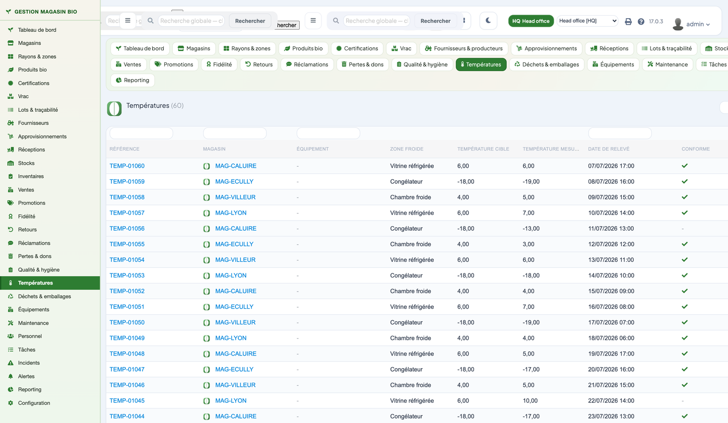
Task: Click the Fidélité award icon in sidebar
Action: point(10,216)
